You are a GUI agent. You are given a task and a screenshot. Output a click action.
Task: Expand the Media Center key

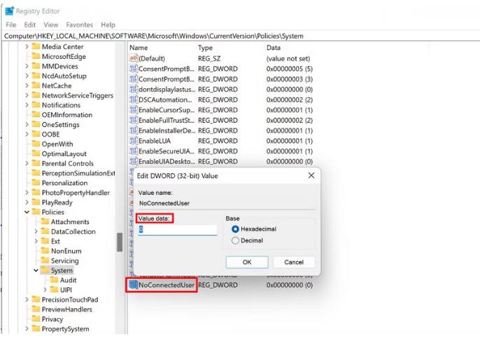(x=27, y=47)
